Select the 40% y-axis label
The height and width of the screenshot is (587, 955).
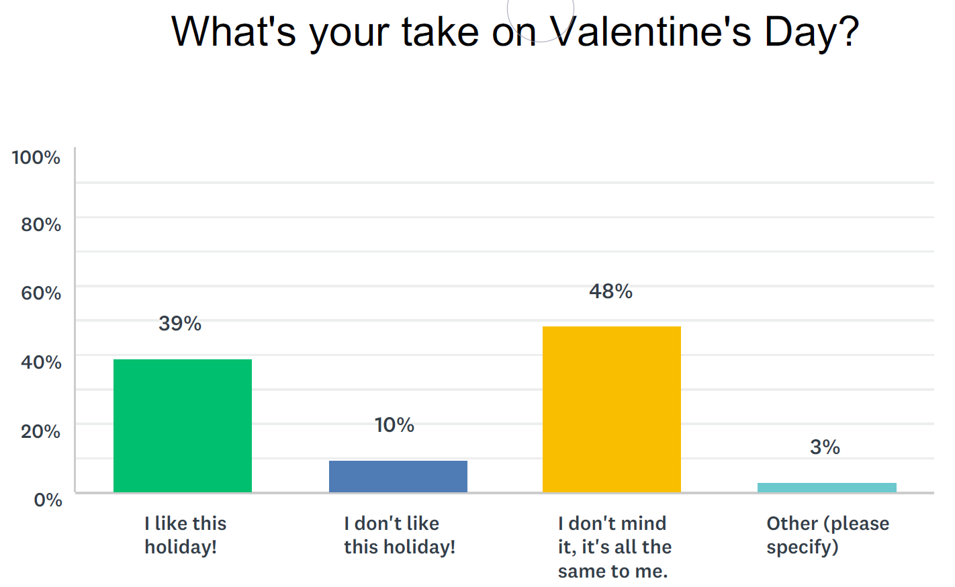point(41,363)
